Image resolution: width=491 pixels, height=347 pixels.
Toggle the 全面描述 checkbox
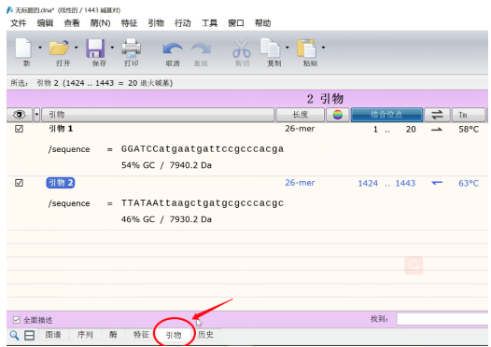[x=16, y=320]
